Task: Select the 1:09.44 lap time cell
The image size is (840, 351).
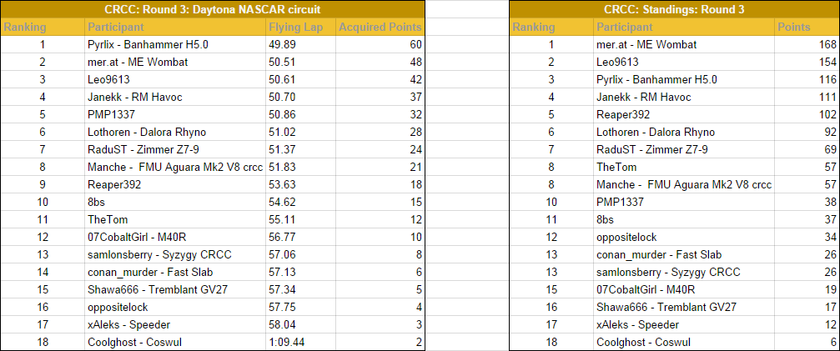Action: [300, 343]
